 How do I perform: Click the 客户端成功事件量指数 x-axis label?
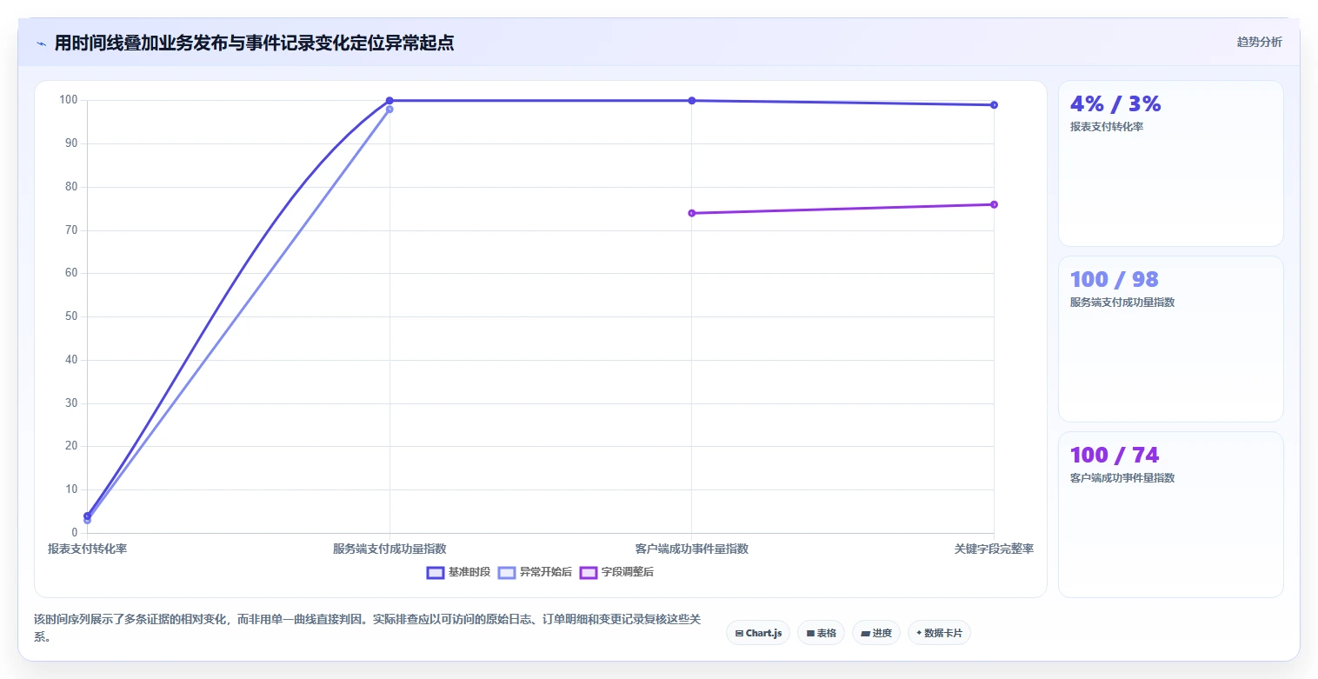click(x=692, y=549)
